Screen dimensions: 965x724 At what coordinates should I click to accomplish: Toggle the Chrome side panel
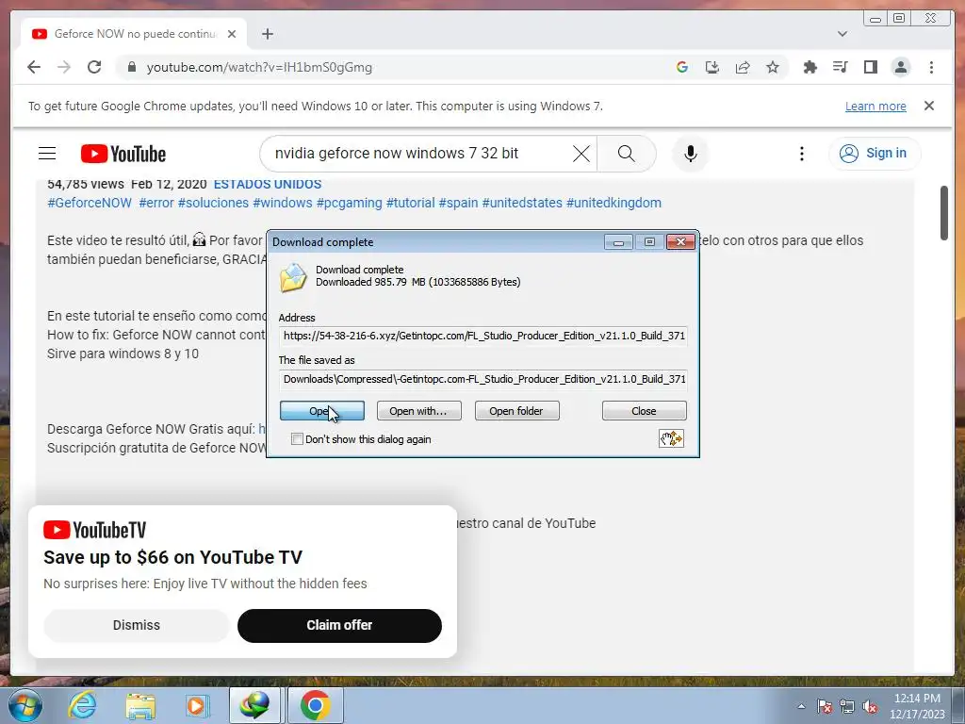point(870,67)
